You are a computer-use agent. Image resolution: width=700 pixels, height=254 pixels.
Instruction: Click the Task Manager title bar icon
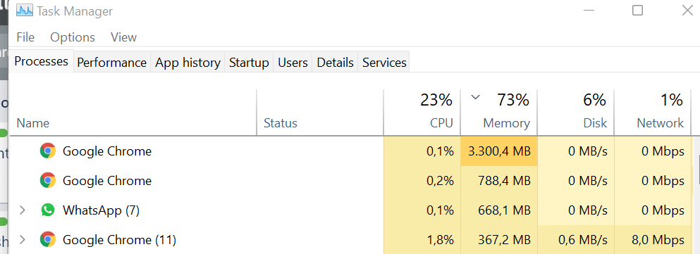(x=24, y=11)
